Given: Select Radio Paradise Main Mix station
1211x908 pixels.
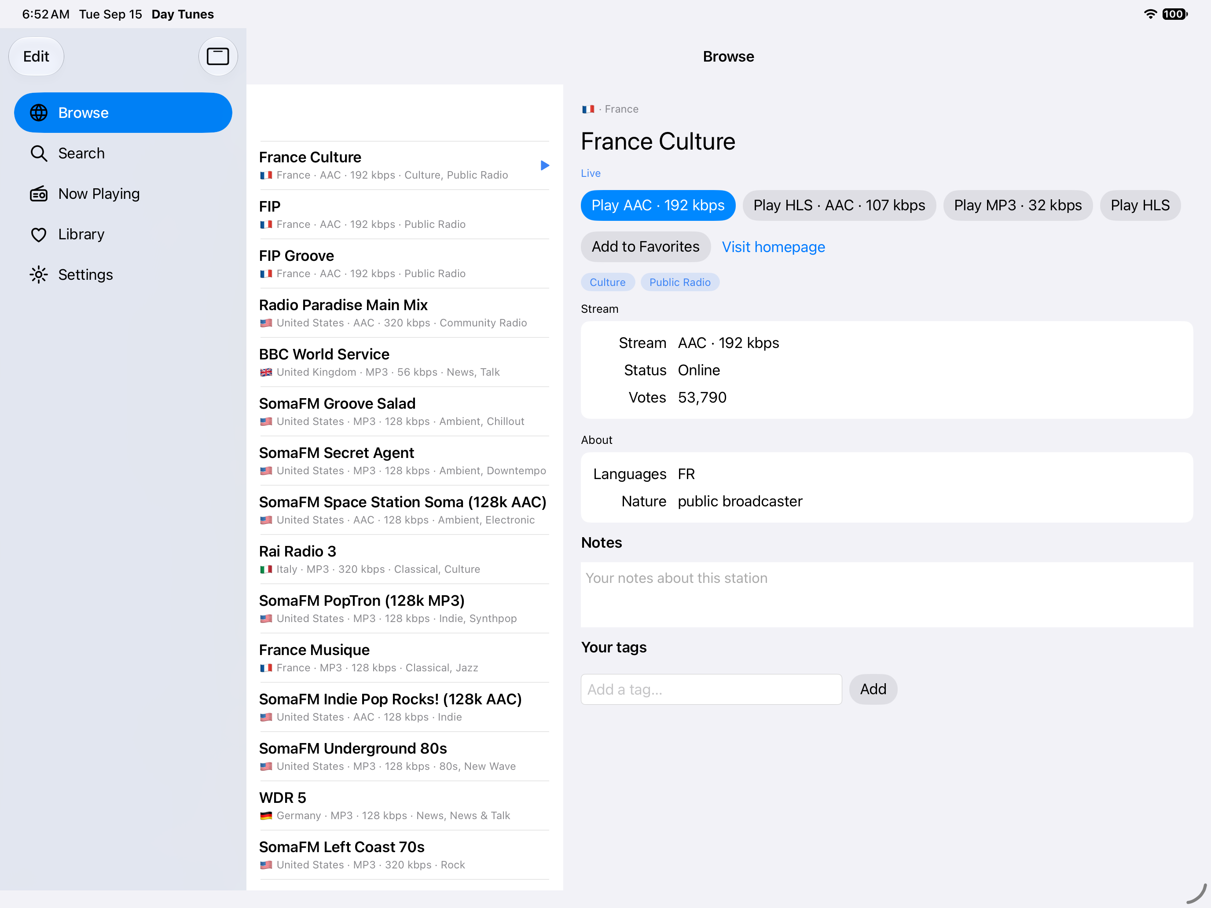Looking at the screenshot, I should (x=404, y=313).
